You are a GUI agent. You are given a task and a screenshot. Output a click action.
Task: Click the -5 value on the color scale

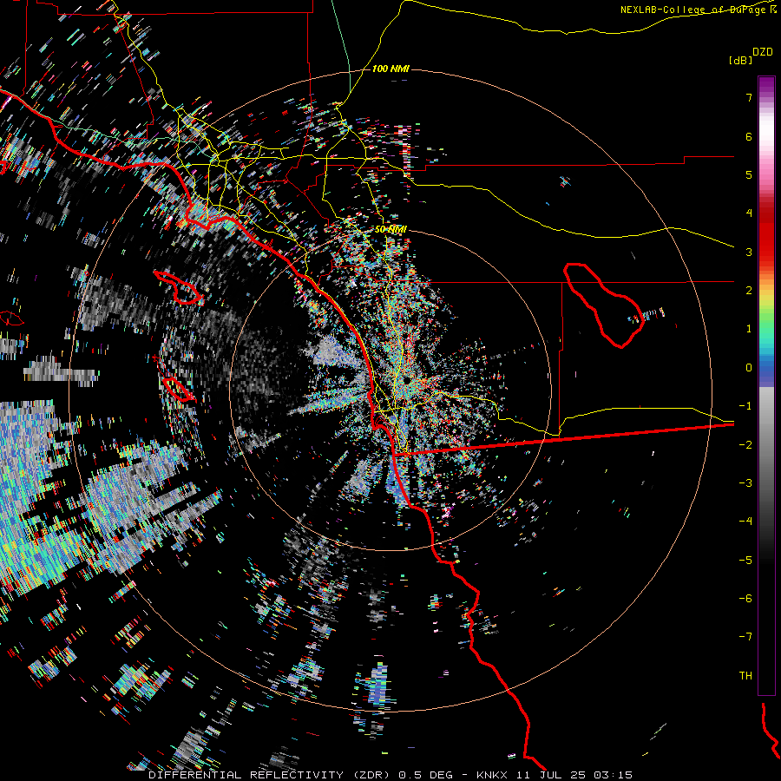point(745,561)
